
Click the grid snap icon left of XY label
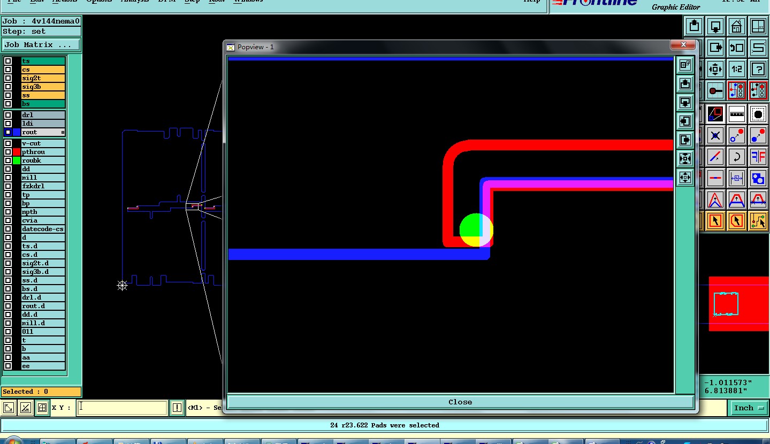click(x=42, y=408)
